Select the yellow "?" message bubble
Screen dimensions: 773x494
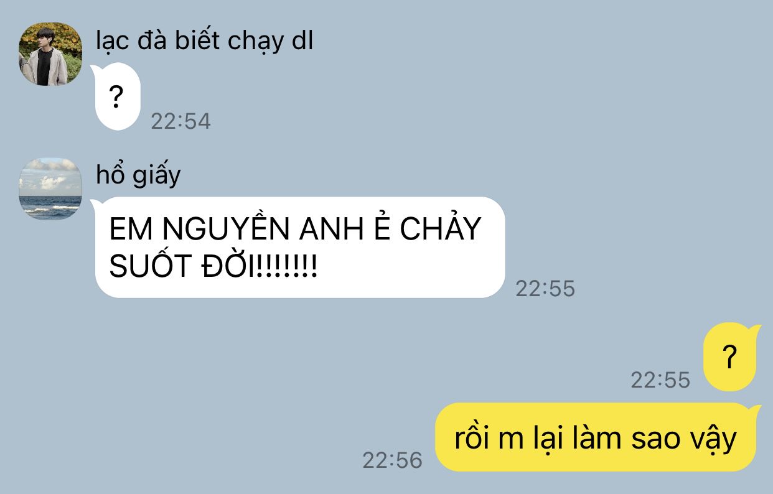click(731, 357)
